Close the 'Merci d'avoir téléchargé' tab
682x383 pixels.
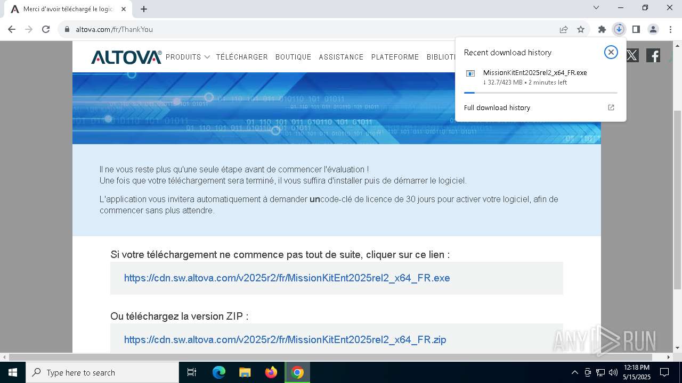[124, 9]
